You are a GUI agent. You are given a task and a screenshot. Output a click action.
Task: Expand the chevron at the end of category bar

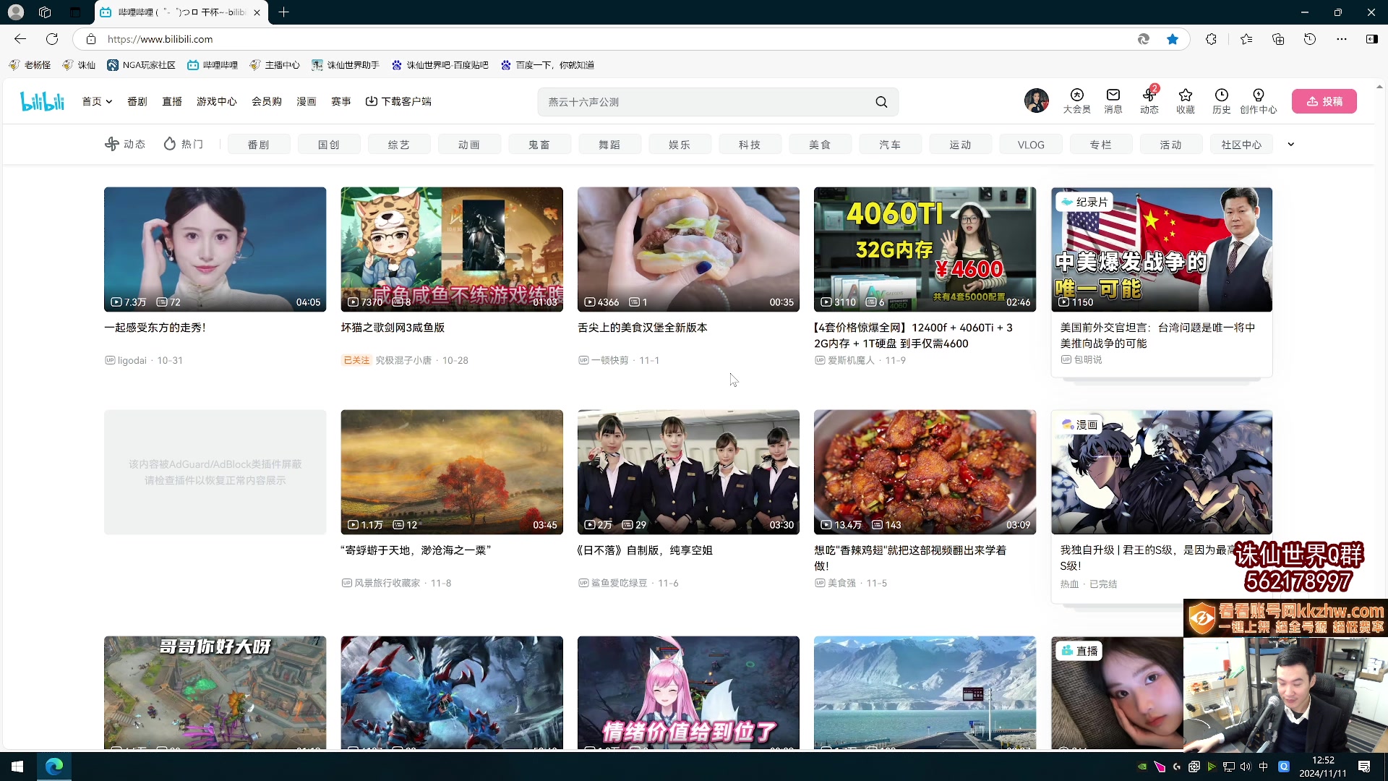click(1291, 144)
